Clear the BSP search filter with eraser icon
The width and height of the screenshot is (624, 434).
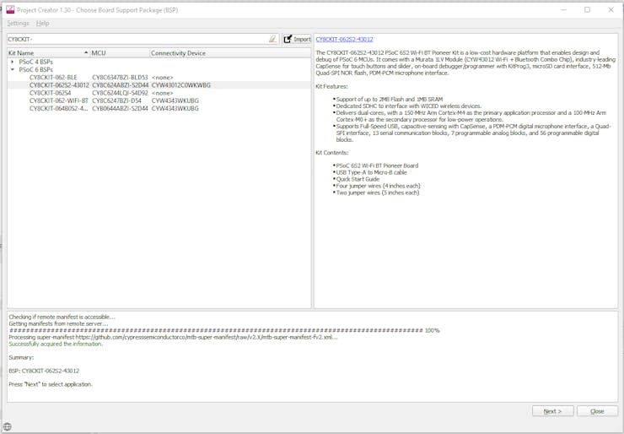[272, 39]
